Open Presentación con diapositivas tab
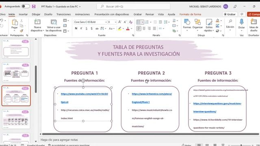 point(112,15)
